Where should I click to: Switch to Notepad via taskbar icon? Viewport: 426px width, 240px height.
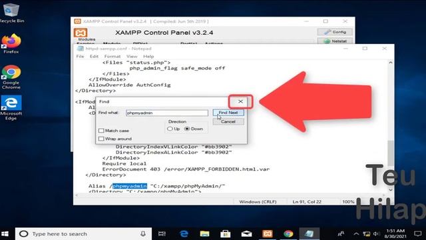309,234
